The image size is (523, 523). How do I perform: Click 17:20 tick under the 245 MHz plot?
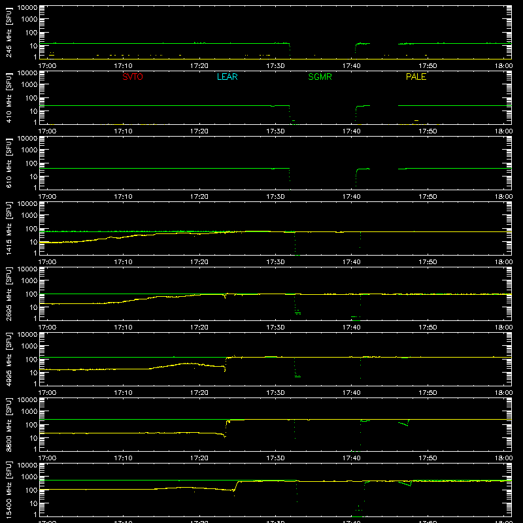click(x=199, y=66)
